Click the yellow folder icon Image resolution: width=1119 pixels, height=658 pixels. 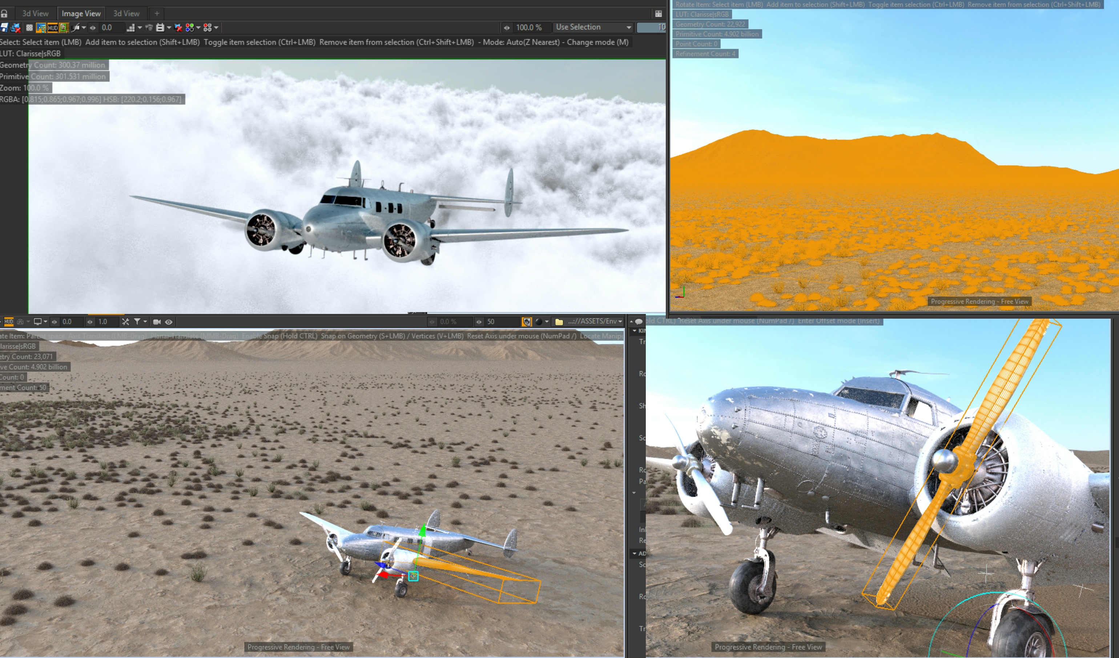click(559, 322)
